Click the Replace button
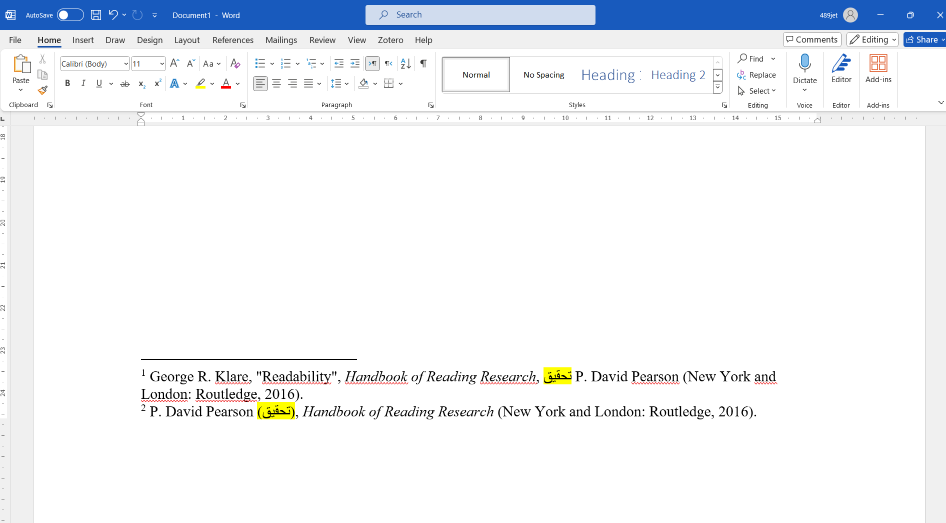The image size is (946, 523). pos(756,75)
